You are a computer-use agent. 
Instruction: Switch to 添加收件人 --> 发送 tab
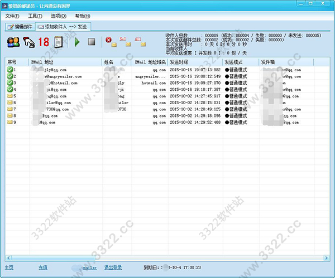[x=63, y=27]
